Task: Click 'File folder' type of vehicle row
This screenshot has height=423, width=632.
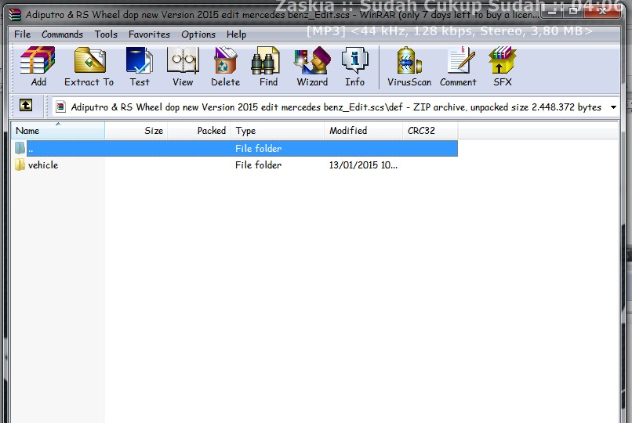Action: click(258, 165)
